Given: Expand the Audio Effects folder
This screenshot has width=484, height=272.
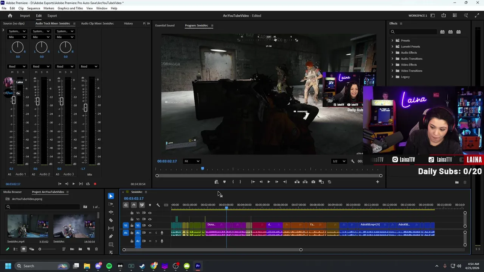Looking at the screenshot, I should 392,53.
